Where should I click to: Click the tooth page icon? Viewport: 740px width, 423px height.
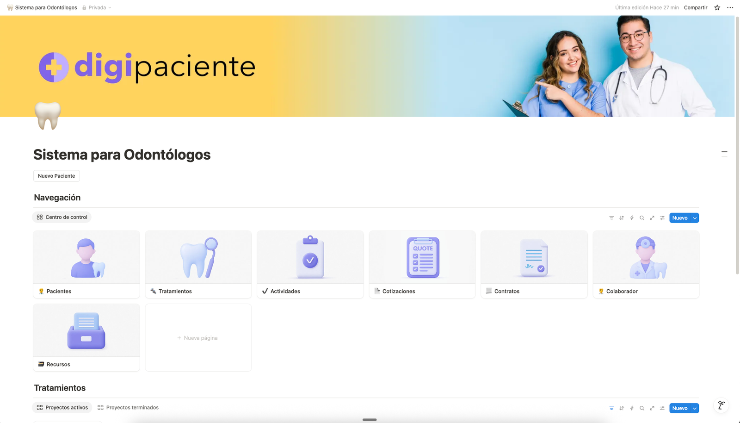coord(48,116)
